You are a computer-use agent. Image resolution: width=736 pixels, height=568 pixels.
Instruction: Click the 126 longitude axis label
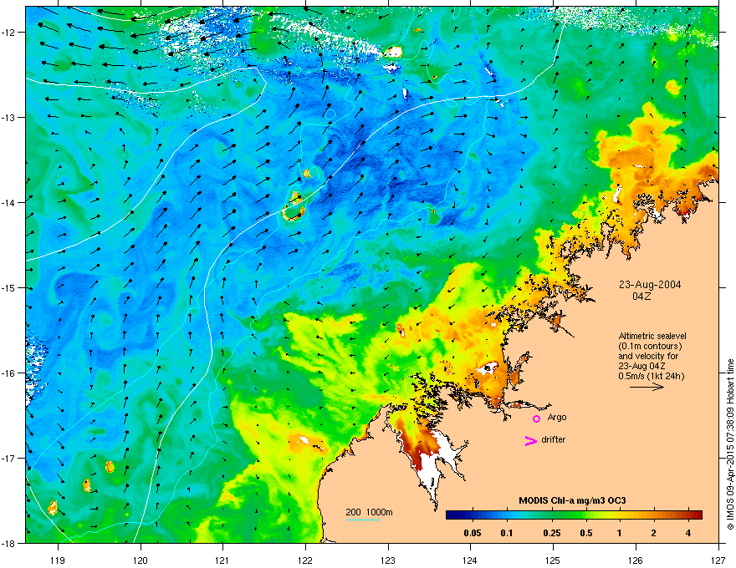[x=636, y=560]
